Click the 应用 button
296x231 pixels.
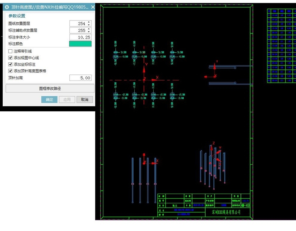point(67,99)
